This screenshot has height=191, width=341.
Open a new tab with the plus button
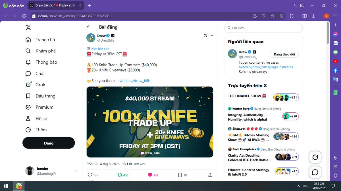point(89,5)
